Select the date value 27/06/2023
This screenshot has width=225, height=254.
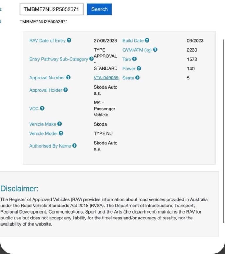(105, 40)
